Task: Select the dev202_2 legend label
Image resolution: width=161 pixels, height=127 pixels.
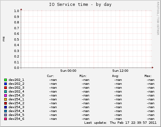Action: [16, 84]
